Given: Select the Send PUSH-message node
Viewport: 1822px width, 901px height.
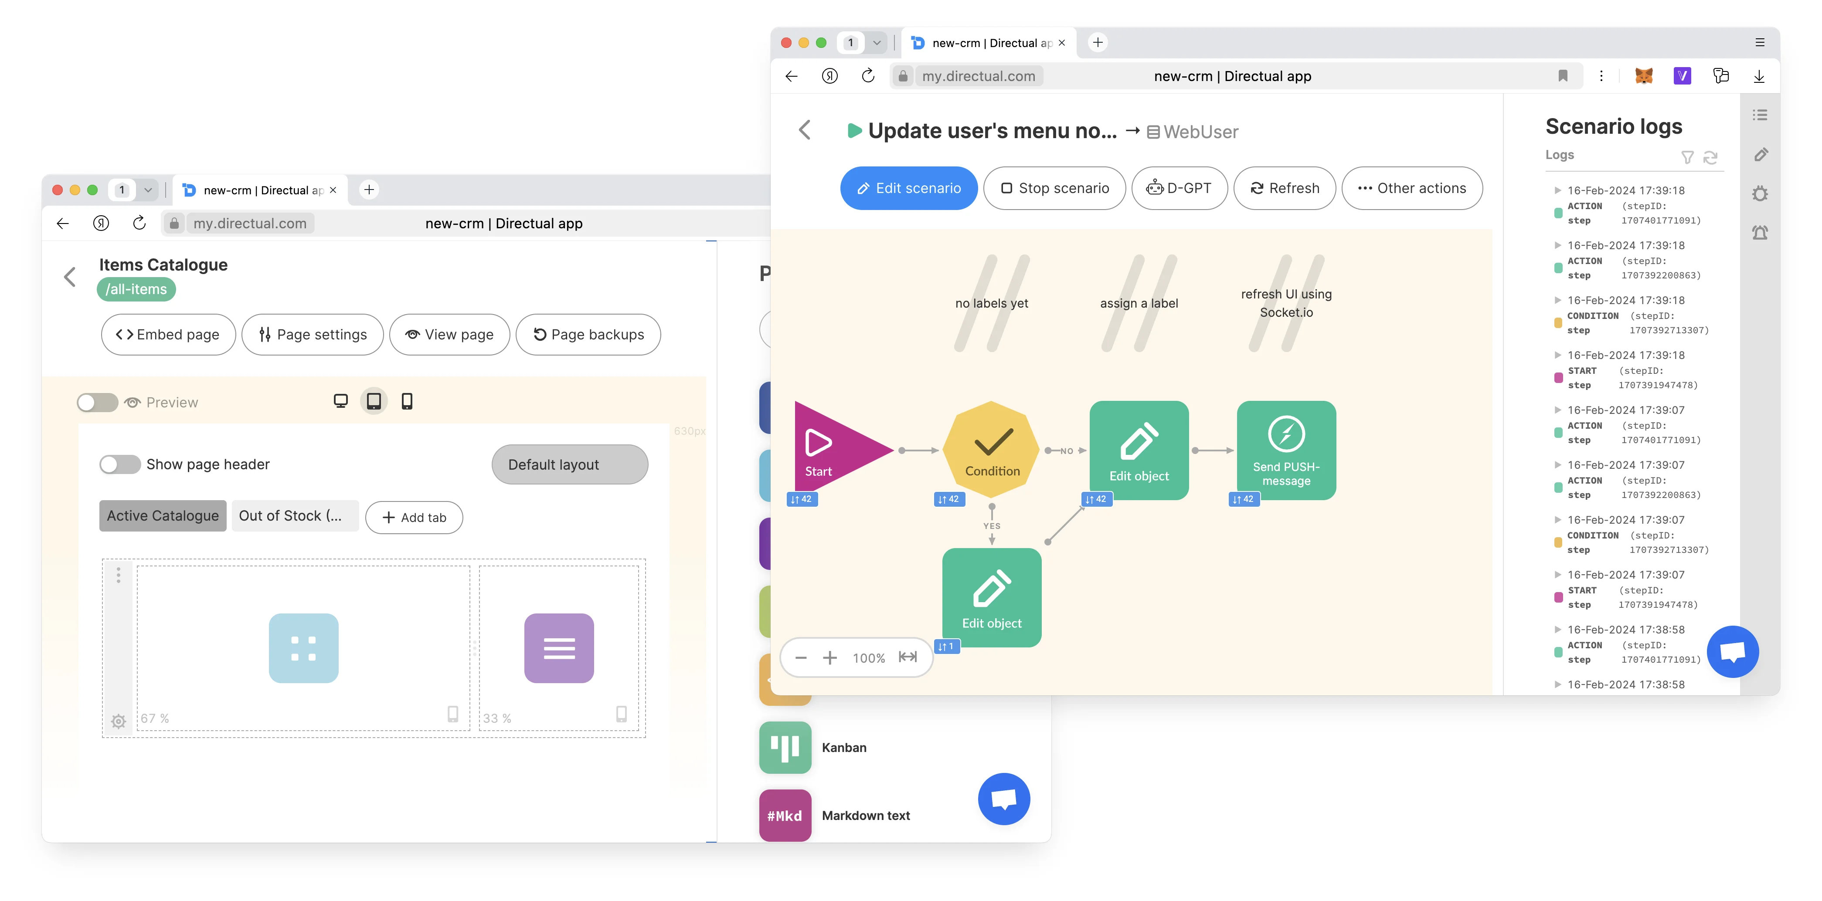Looking at the screenshot, I should [1286, 450].
